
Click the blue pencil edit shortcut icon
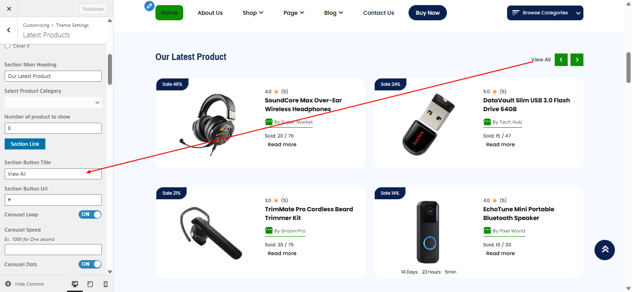[149, 6]
